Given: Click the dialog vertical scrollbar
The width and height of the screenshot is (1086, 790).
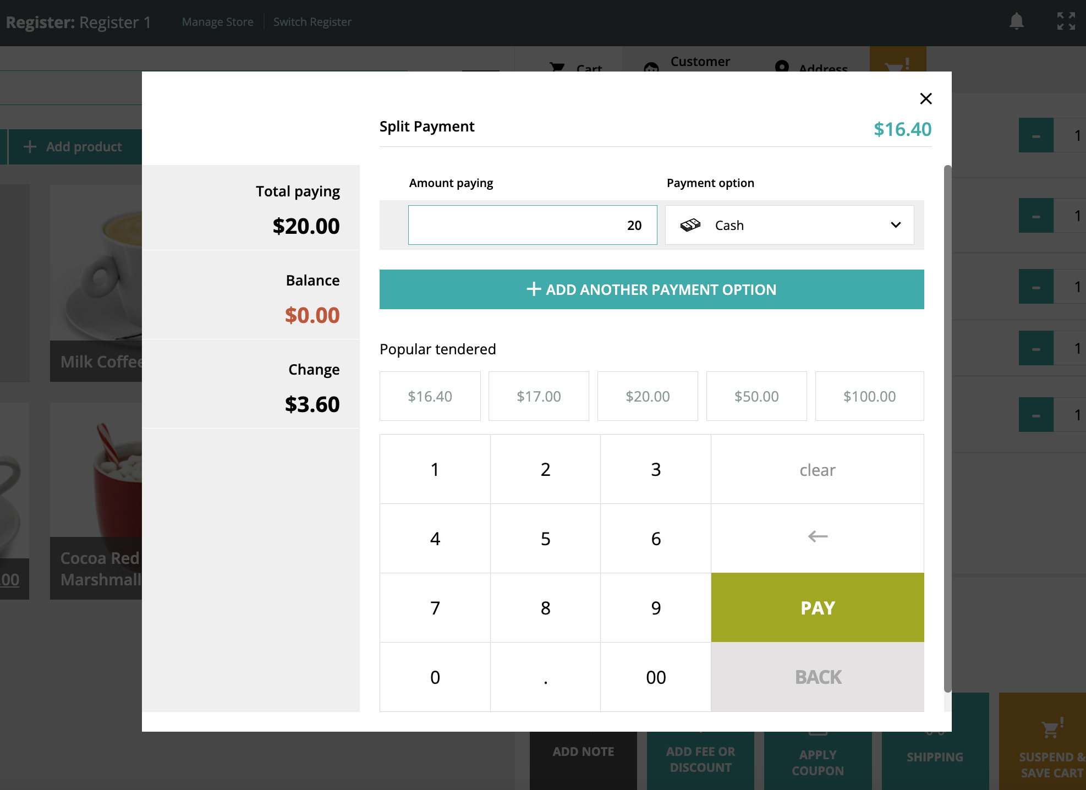Looking at the screenshot, I should click(947, 428).
